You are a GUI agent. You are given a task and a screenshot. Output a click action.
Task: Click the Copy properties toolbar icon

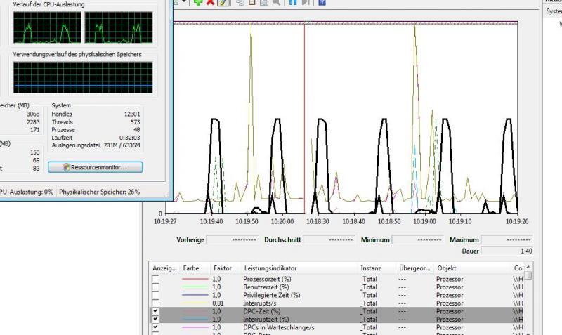(240, 2)
